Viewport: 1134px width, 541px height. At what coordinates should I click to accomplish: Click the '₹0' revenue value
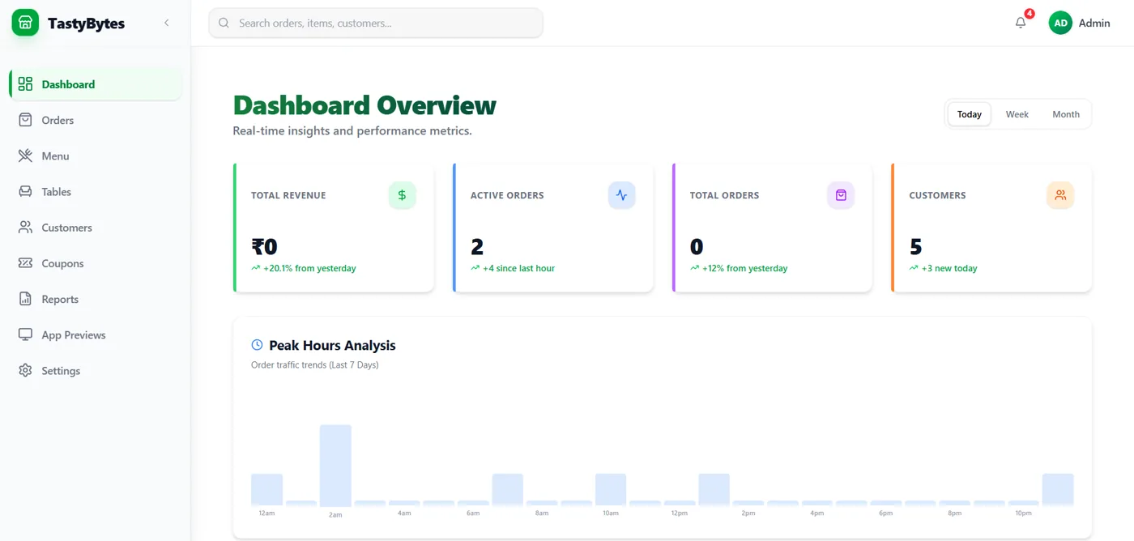pyautogui.click(x=265, y=246)
